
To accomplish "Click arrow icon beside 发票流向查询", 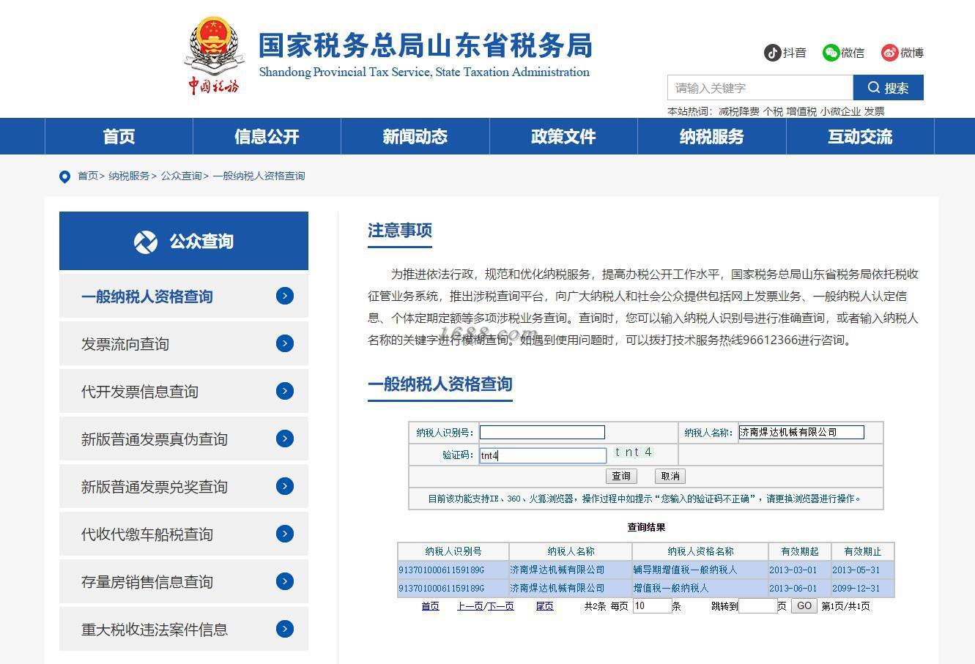I will coord(285,343).
